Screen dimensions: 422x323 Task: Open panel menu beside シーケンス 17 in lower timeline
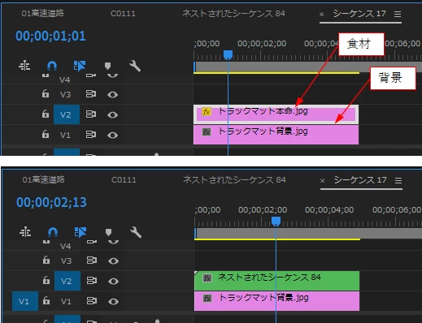[398, 180]
